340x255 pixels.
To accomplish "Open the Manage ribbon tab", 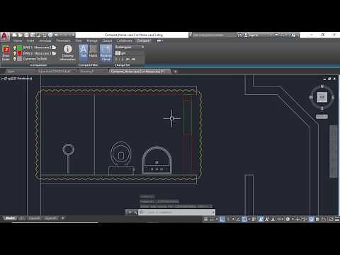I will pos(92,40).
